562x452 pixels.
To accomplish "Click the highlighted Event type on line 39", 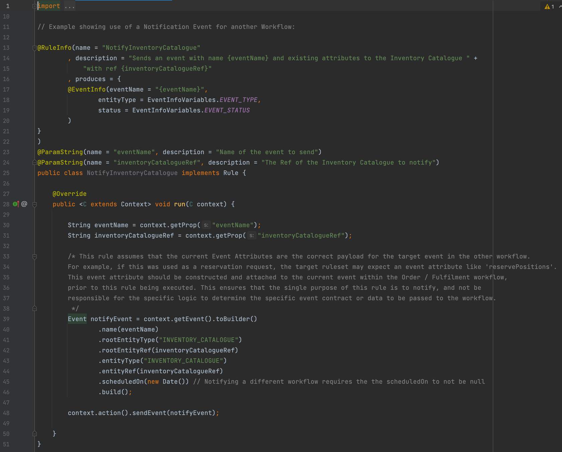I will [77, 319].
